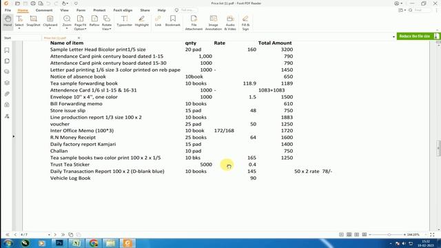The image size is (441, 248).
Task: Jump to the last page
Action: [63, 234]
